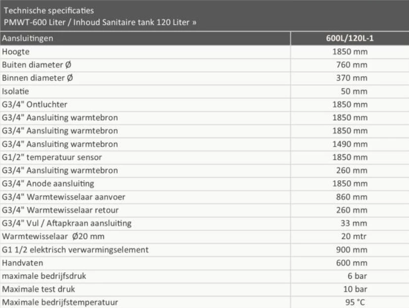Select the G3/4" Anode aansluiting label
The height and width of the screenshot is (308, 409).
click(48, 184)
